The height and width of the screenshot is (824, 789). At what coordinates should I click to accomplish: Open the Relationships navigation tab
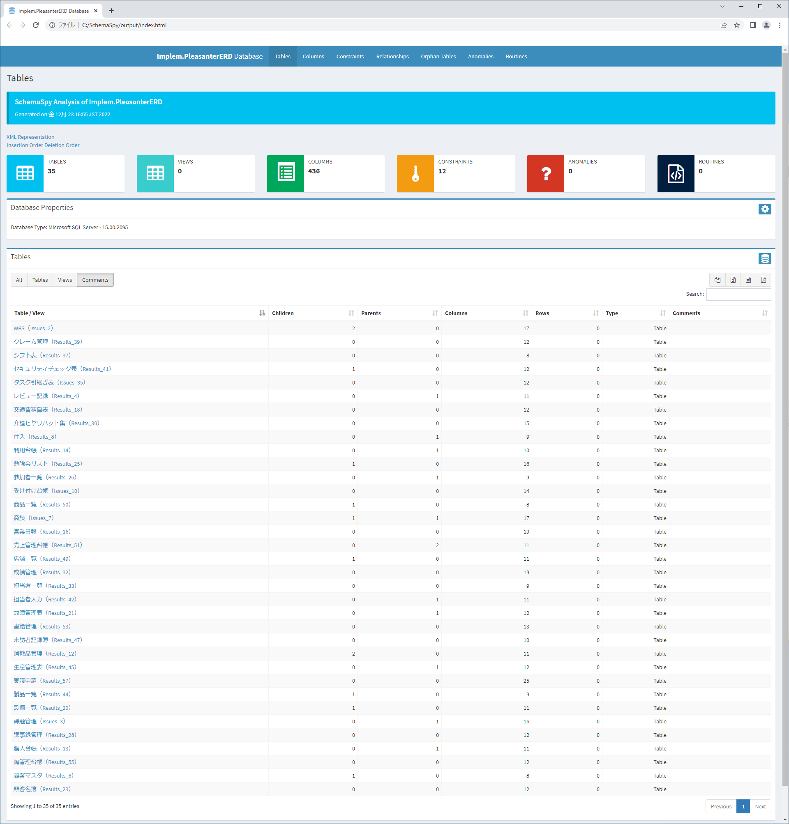(x=392, y=56)
